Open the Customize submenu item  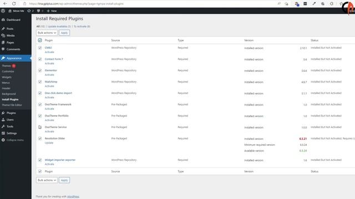click(x=8, y=71)
